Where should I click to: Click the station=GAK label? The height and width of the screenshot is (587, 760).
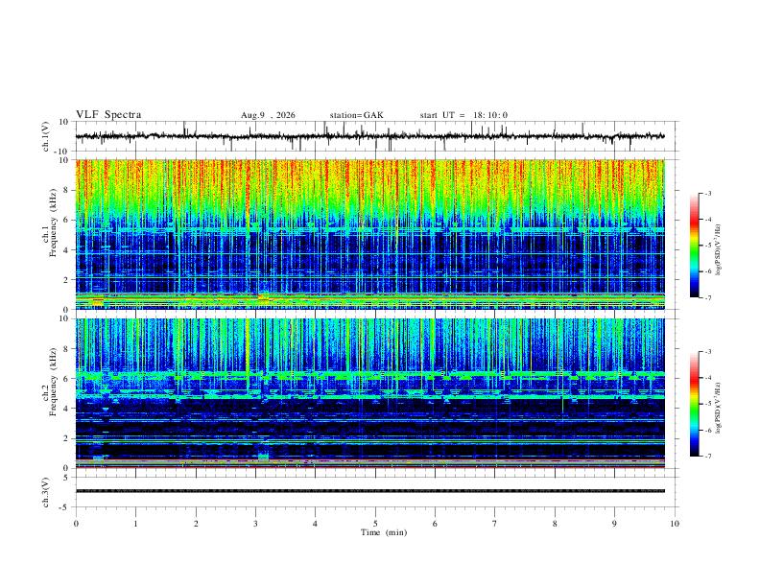pos(357,115)
